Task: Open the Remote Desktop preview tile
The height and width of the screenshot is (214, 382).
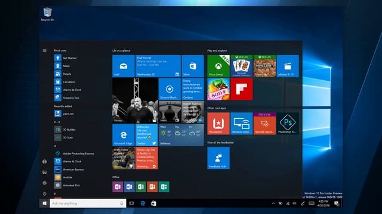Action: coord(264,124)
